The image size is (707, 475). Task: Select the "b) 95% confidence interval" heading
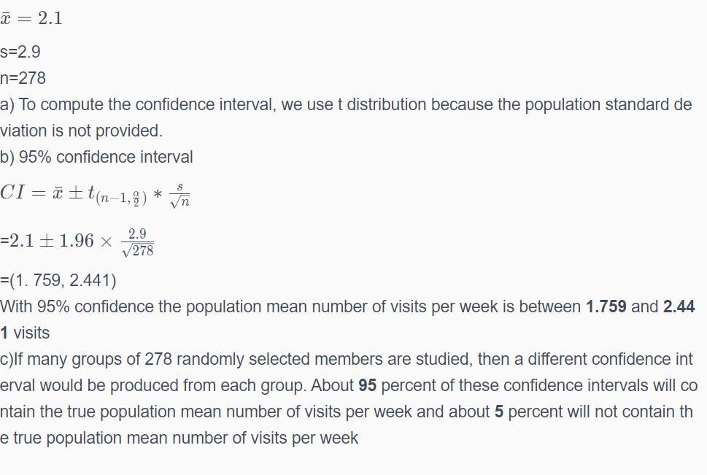[x=96, y=157]
